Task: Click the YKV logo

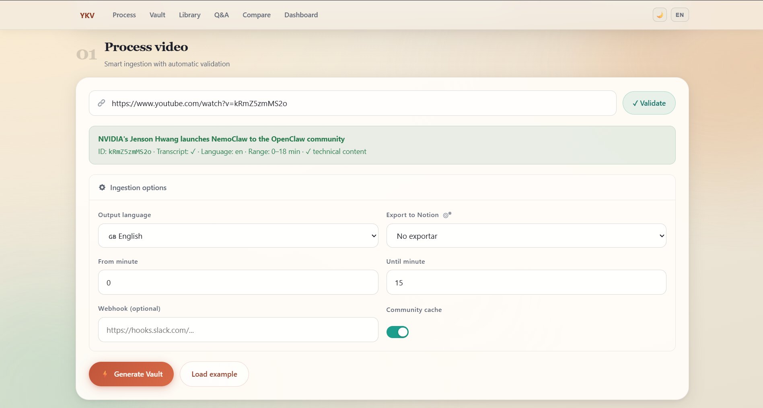Action: coord(87,15)
